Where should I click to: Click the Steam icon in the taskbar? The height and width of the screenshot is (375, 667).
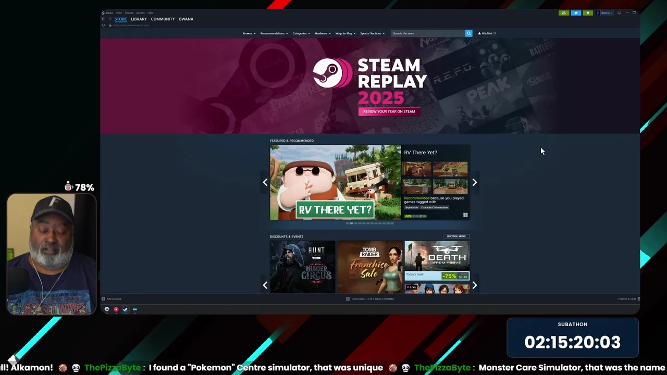click(x=125, y=309)
